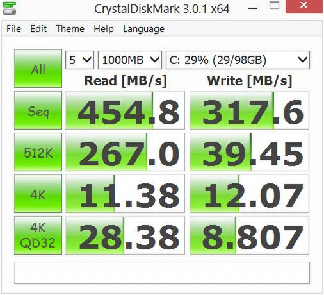The image size is (324, 295).
Task: Start the Seq benchmark test
Action: [38, 110]
